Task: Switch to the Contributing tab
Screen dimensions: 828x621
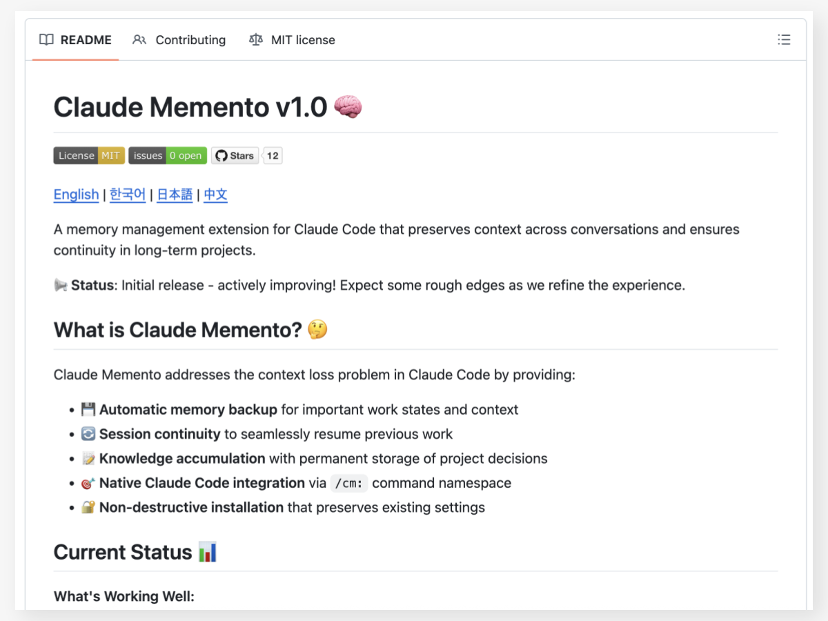Action: click(x=179, y=40)
